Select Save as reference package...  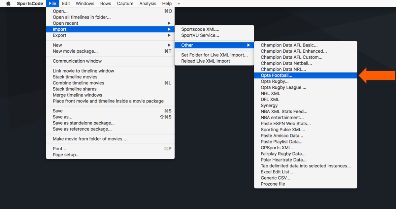pos(110,129)
